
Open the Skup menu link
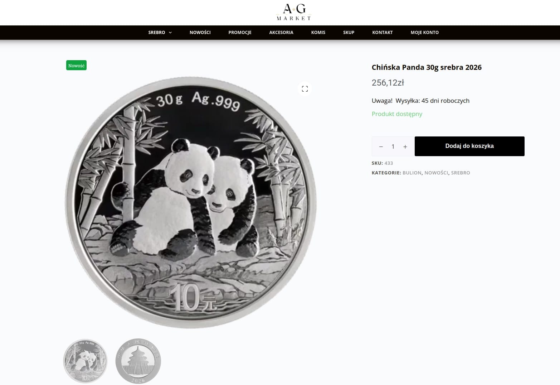[349, 33]
